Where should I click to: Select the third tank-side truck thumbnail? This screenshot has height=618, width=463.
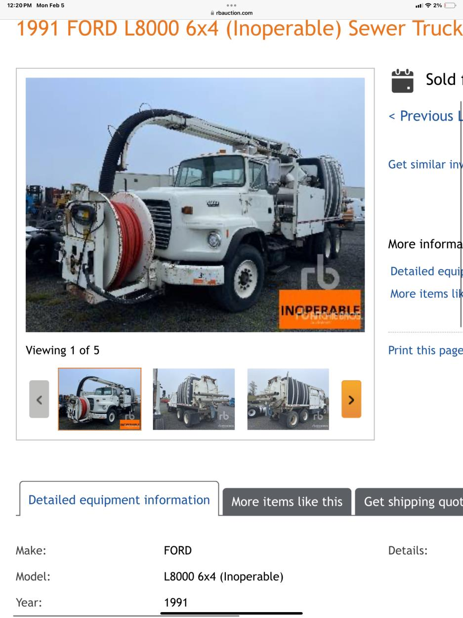pos(288,399)
